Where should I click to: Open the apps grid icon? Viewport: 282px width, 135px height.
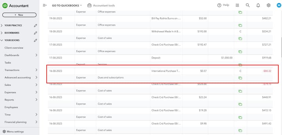click(x=237, y=5)
